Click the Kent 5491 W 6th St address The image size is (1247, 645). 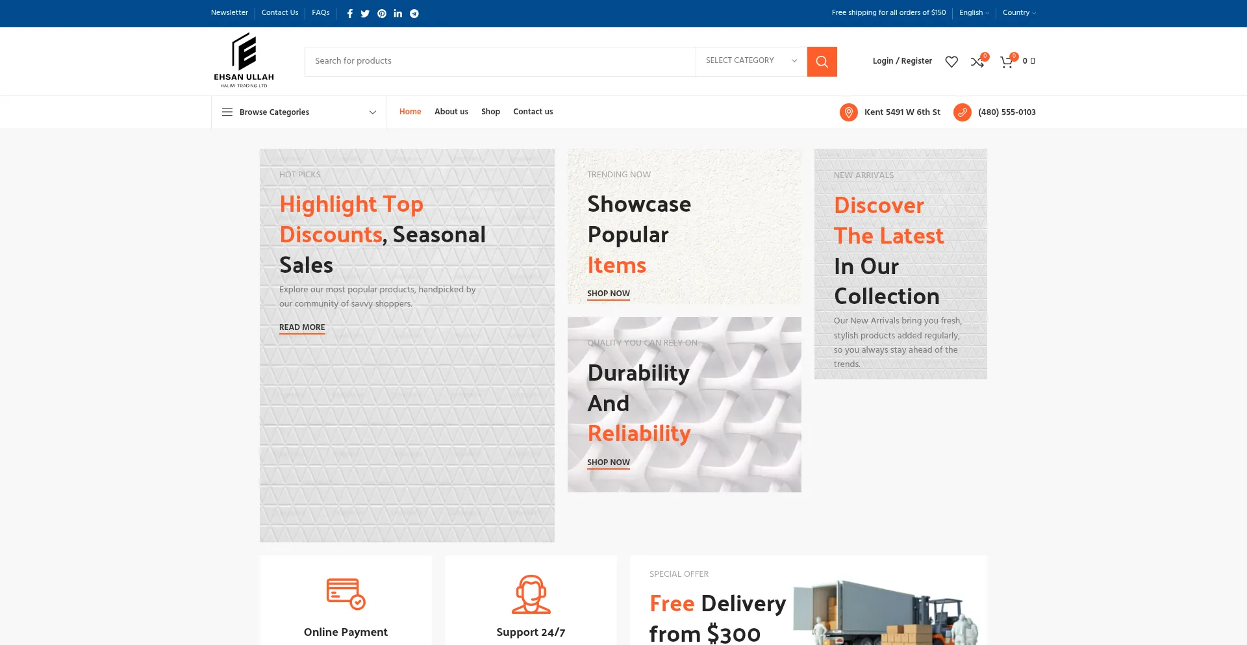[x=902, y=112]
